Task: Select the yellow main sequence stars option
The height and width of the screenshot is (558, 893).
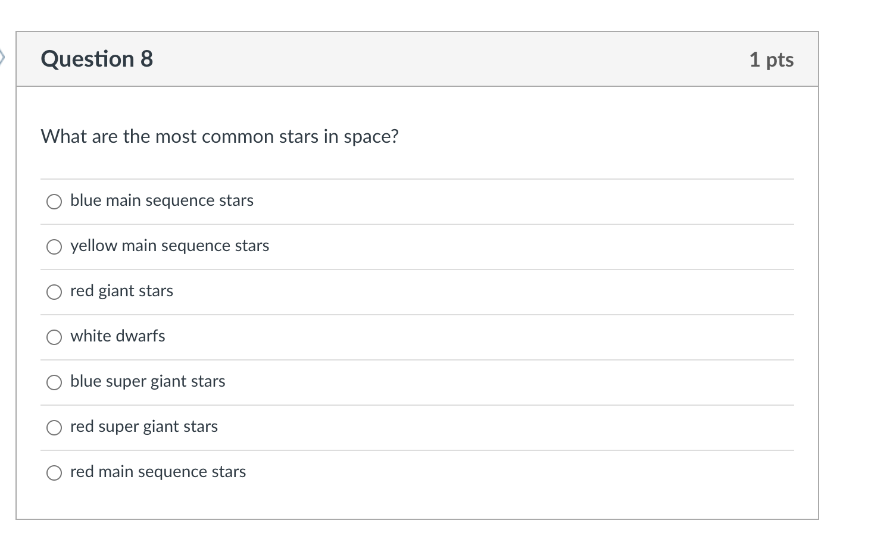Action: click(x=54, y=246)
